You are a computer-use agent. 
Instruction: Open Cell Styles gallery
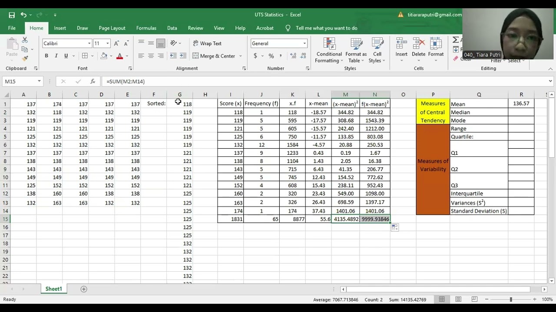[x=377, y=51]
